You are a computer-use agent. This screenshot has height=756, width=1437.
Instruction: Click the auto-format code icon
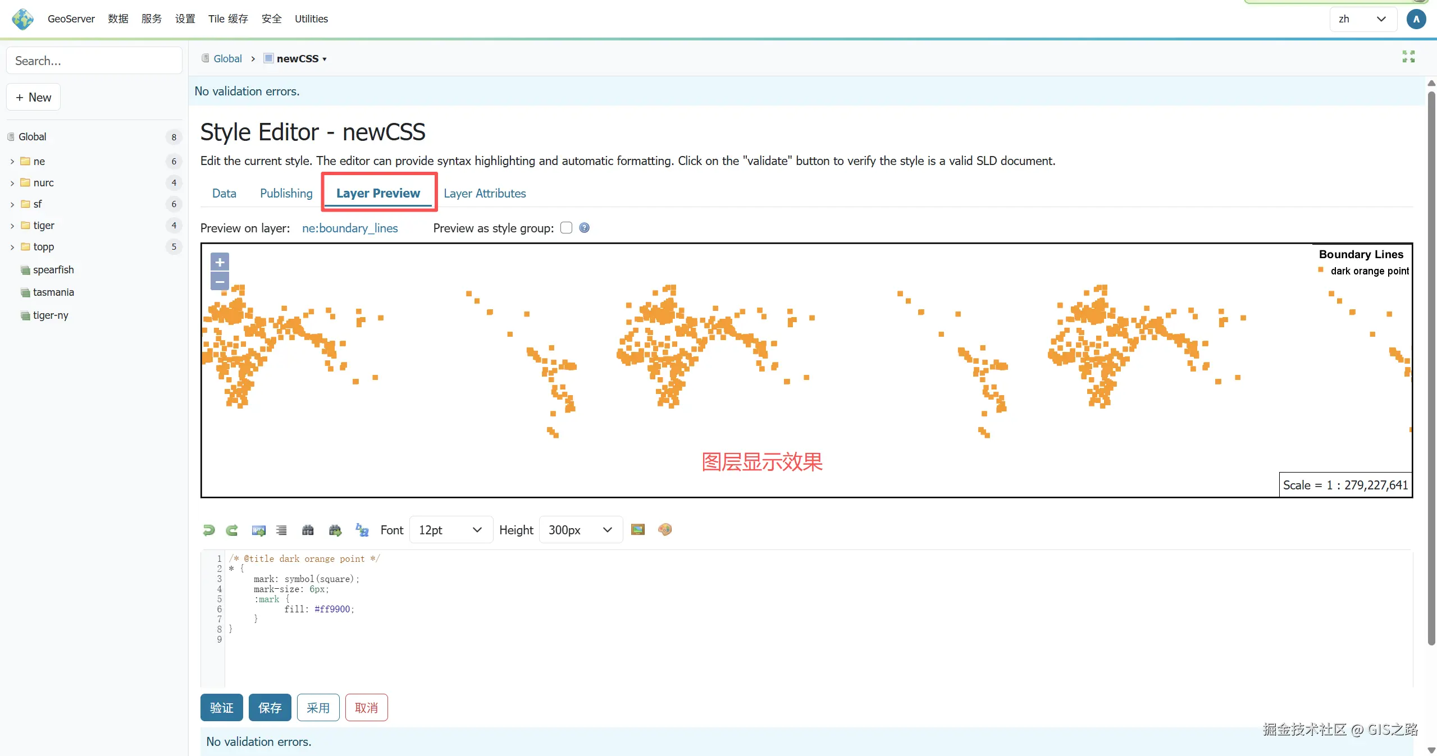click(282, 530)
